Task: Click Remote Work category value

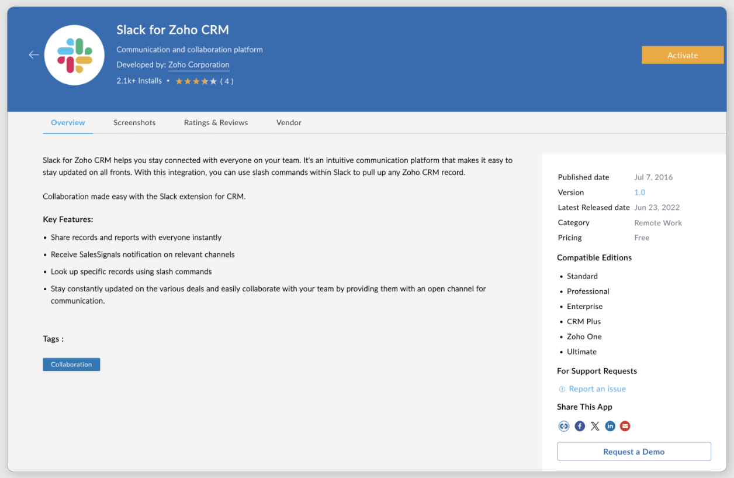Action: click(x=658, y=223)
